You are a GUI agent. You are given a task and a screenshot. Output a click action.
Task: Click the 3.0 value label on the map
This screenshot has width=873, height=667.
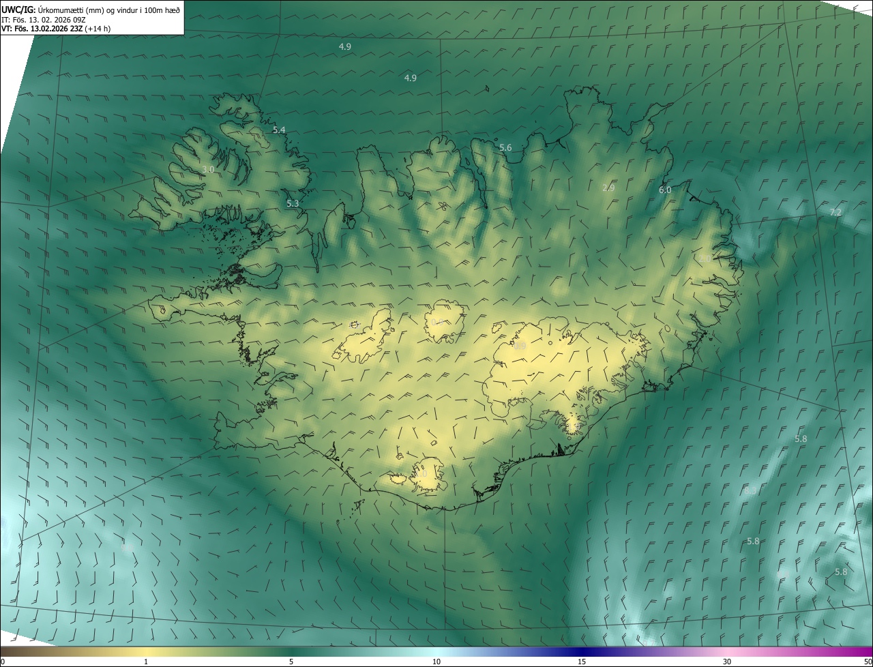[x=208, y=169]
